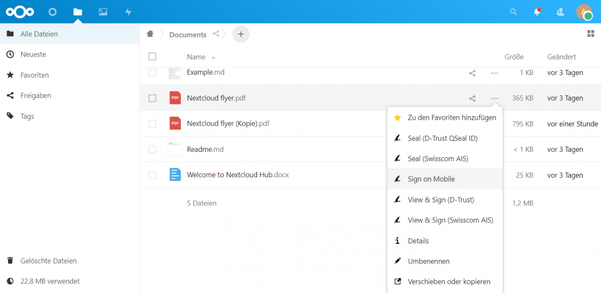Expand the new file plus button

click(241, 34)
